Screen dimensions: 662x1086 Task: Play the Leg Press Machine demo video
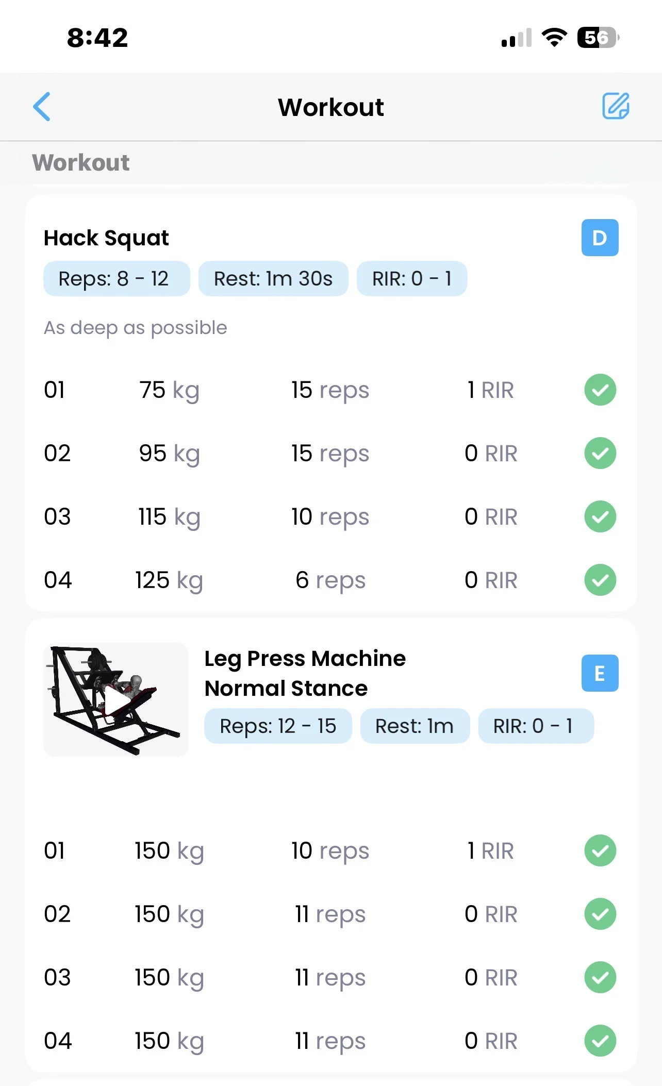[x=116, y=699]
